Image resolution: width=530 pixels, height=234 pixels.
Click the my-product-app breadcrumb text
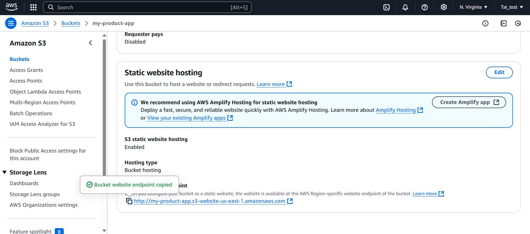[113, 23]
